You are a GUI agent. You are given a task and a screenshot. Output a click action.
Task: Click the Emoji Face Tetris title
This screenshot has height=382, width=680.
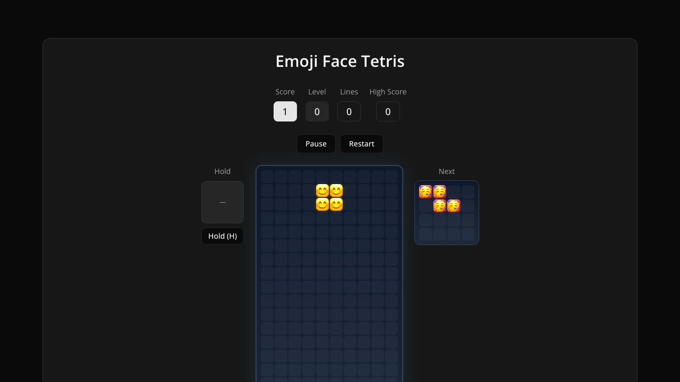340,61
